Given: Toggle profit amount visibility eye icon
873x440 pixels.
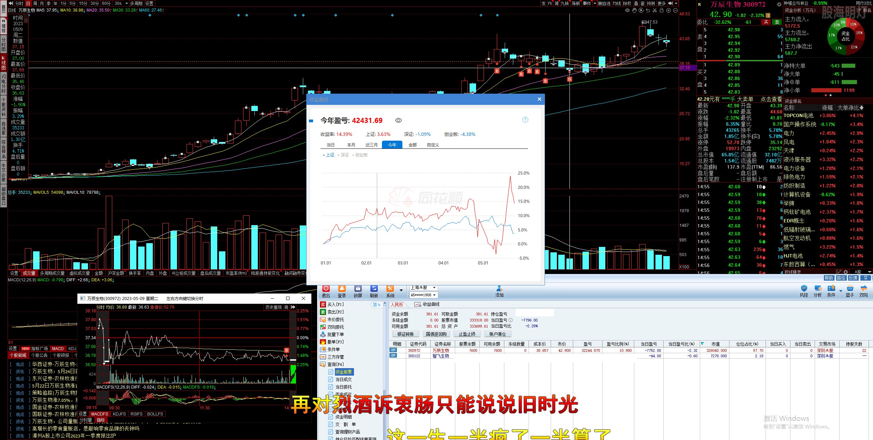Looking at the screenshot, I should click(398, 120).
